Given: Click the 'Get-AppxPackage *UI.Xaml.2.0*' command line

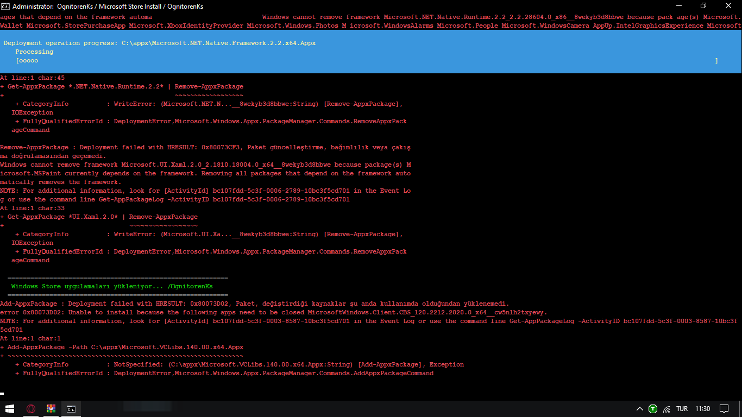Looking at the screenshot, I should 99,217.
